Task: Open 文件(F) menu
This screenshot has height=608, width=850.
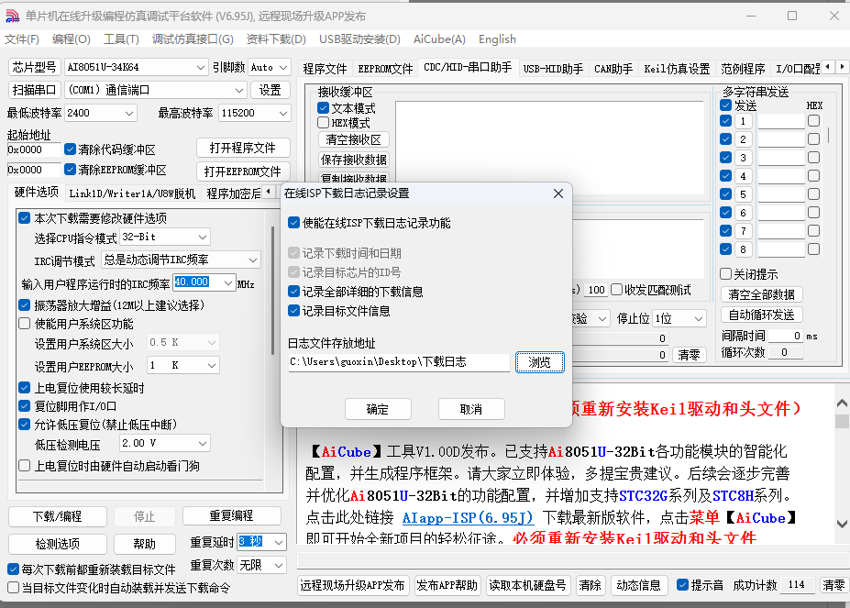Action: (22, 39)
